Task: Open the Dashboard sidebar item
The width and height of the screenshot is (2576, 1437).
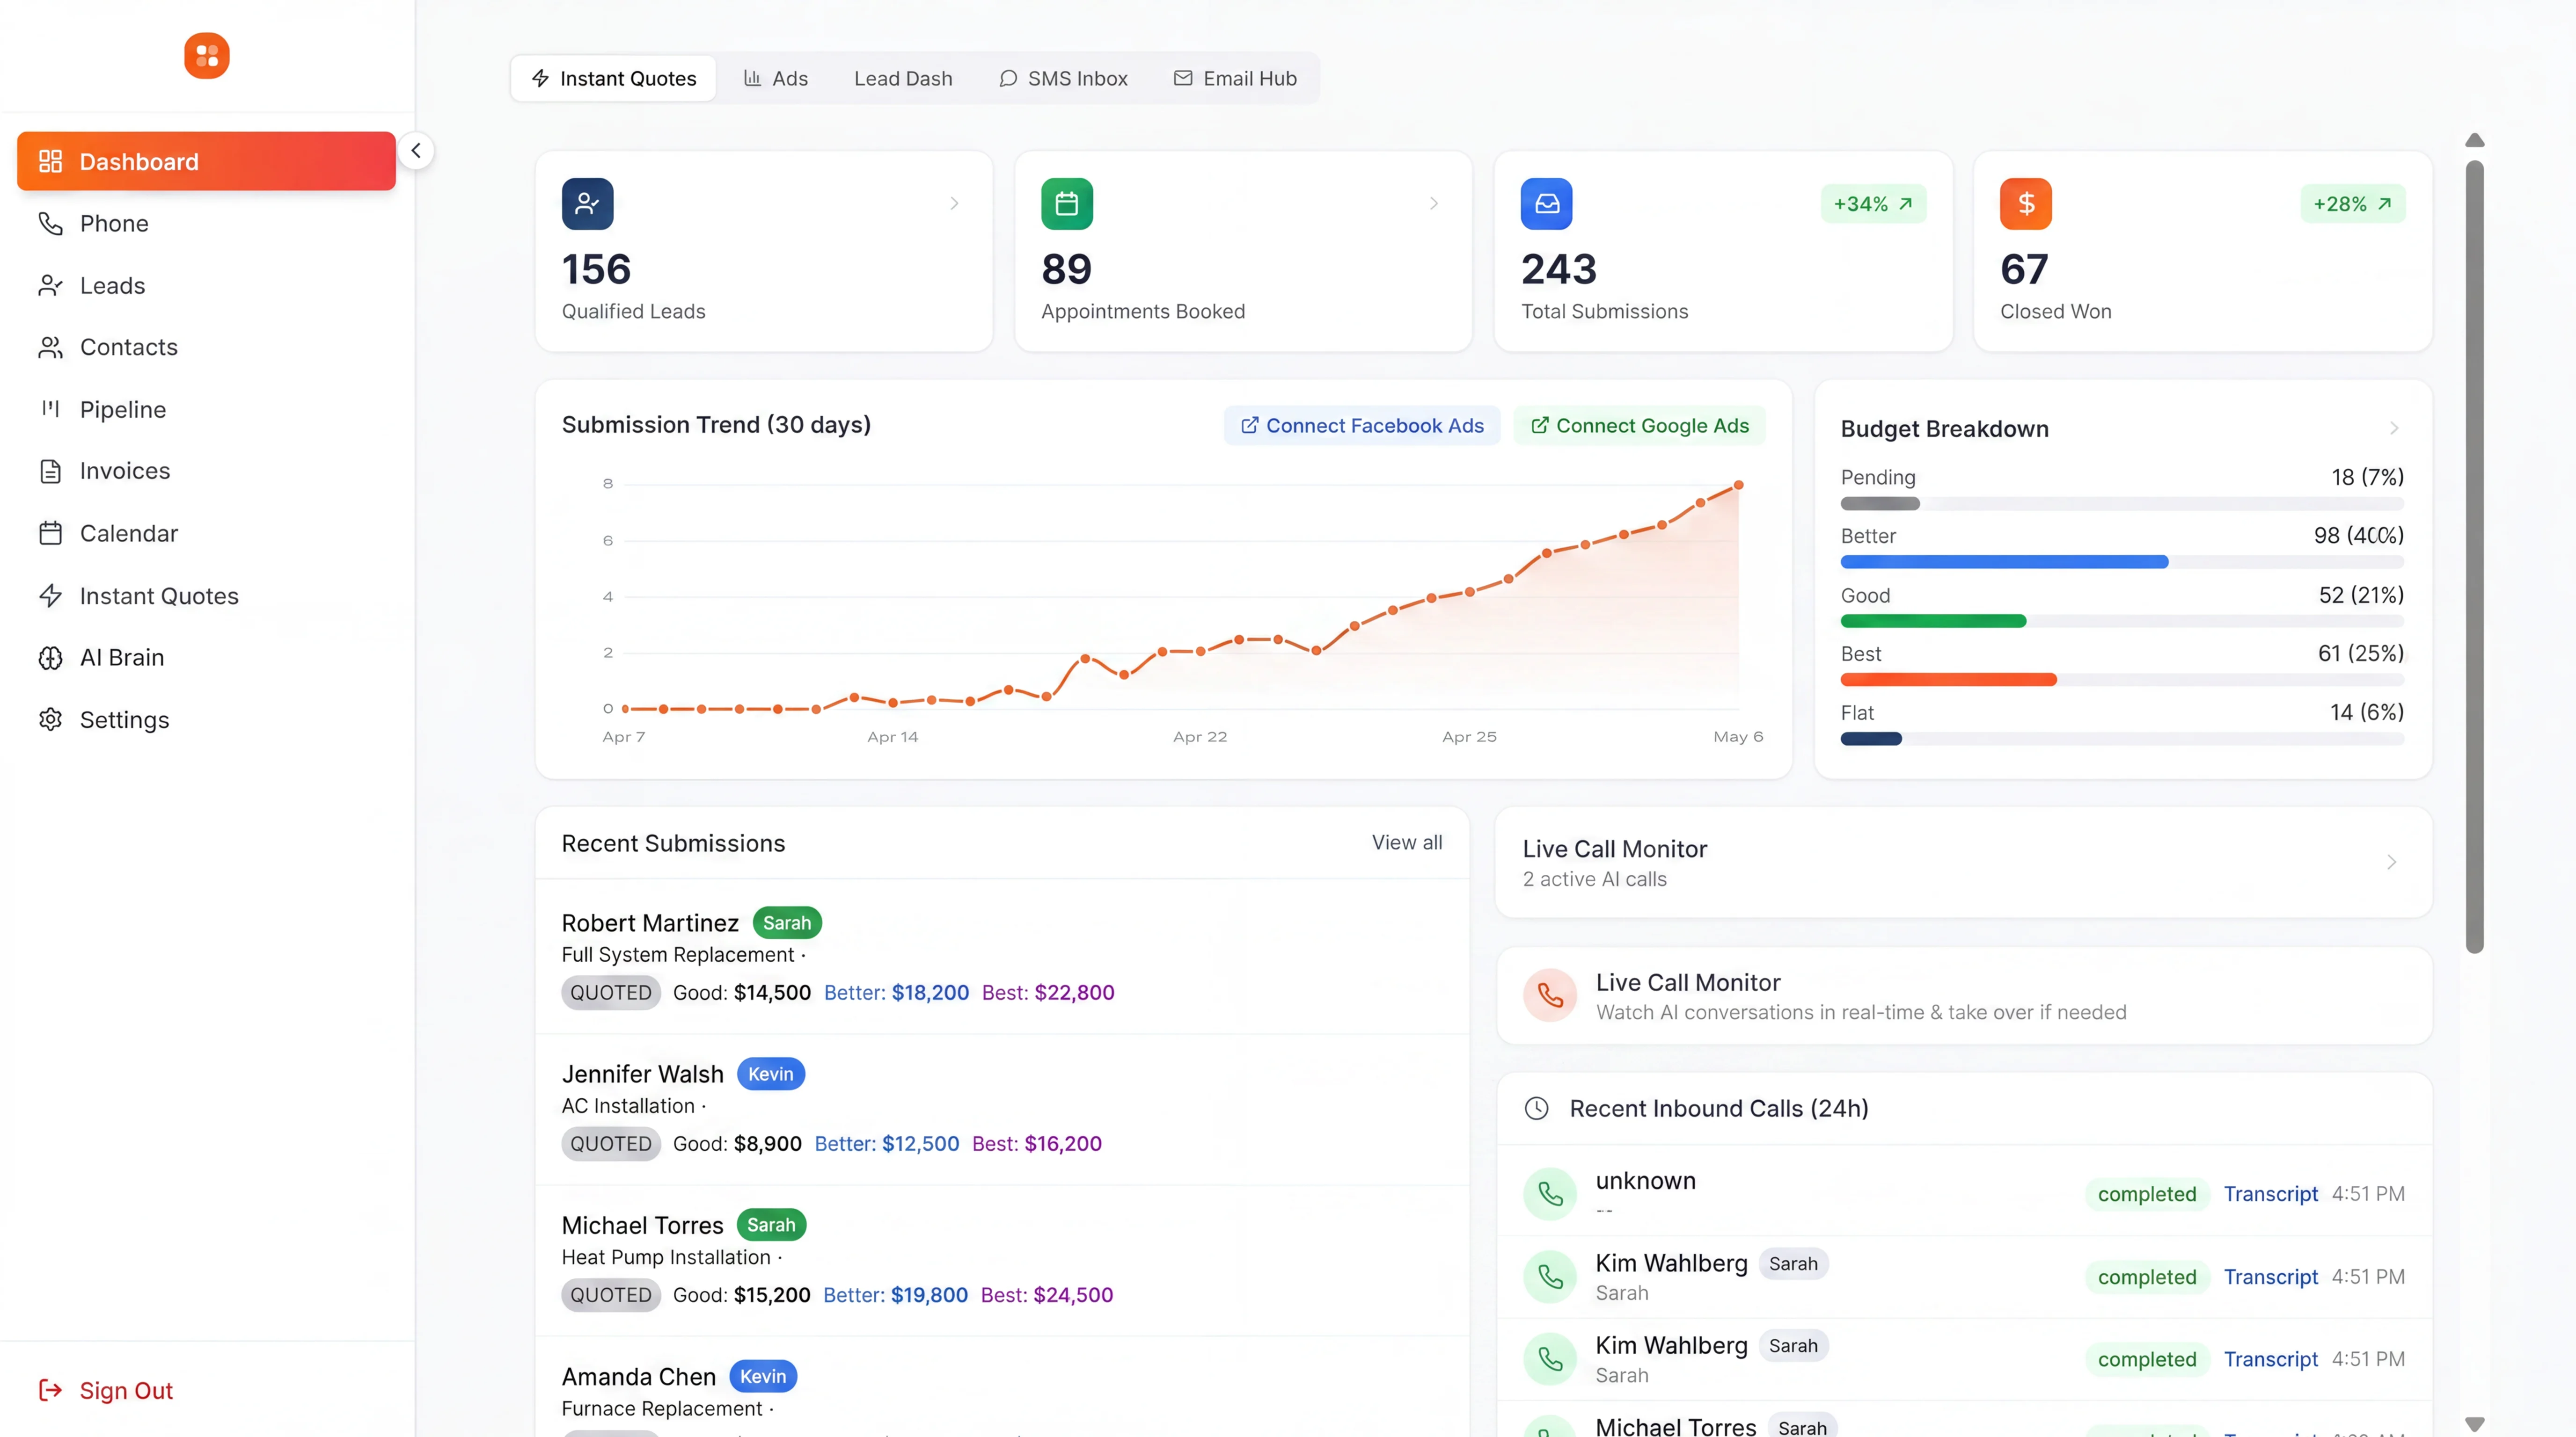Action: pos(206,161)
